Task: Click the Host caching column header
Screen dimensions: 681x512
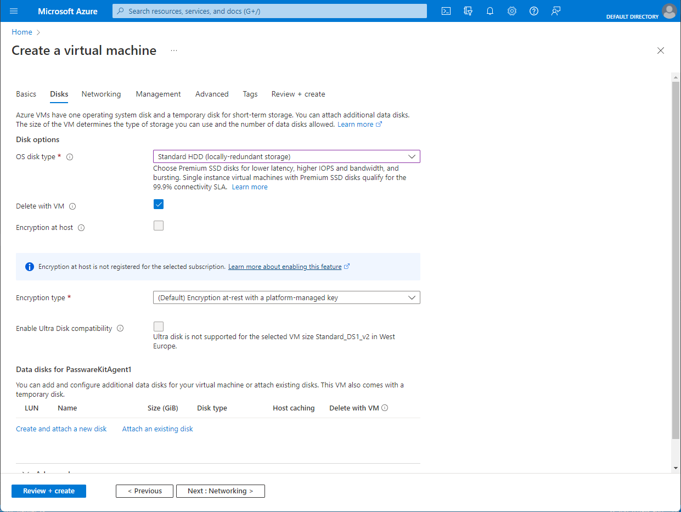Action: [x=294, y=408]
